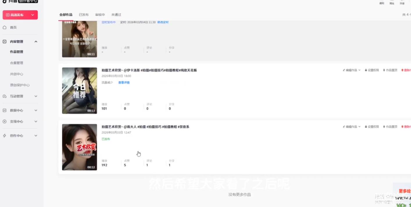Expand the 数据中心 sidebar section
This screenshot has height=207, width=411.
[36, 110]
